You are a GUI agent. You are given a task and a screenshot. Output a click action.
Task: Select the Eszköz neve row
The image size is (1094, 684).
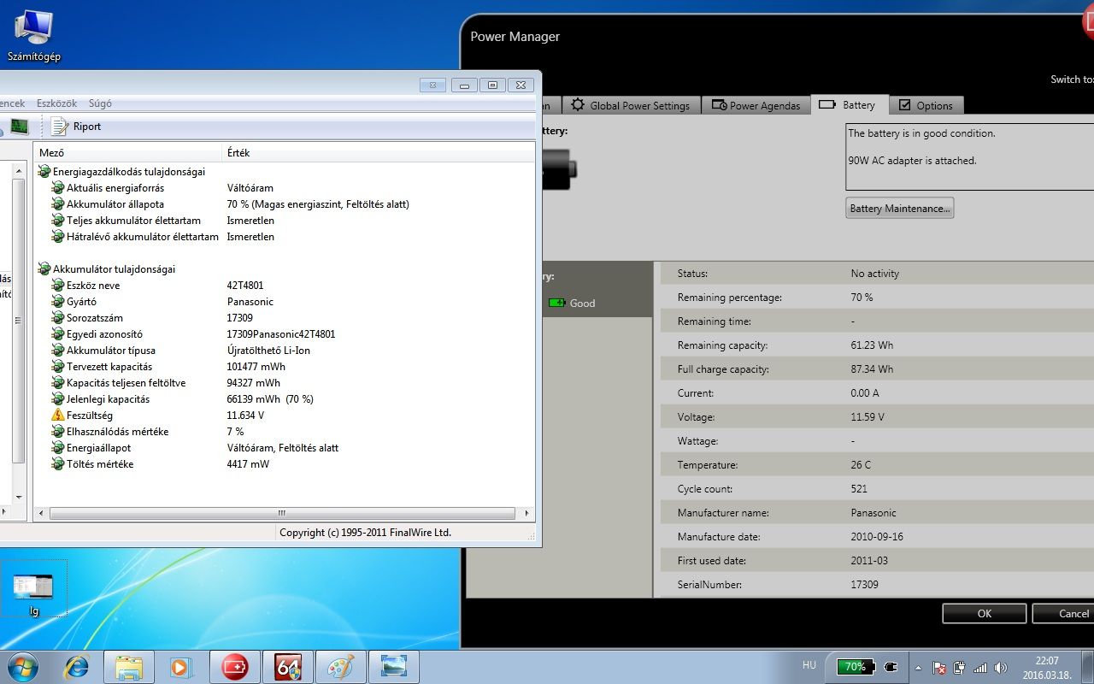click(285, 286)
